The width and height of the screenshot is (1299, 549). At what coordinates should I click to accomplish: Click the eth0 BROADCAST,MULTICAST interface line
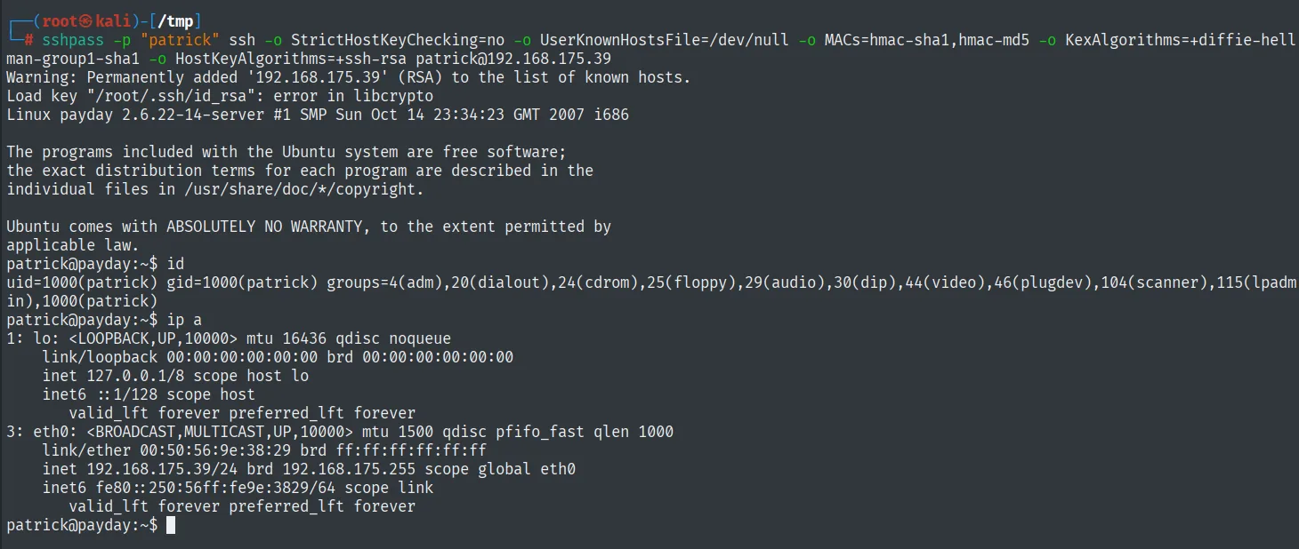[x=340, y=432]
